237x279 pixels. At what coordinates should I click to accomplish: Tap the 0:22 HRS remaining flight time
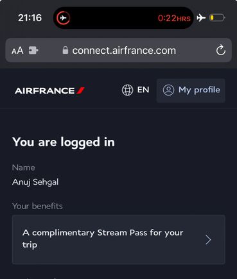pos(174,18)
